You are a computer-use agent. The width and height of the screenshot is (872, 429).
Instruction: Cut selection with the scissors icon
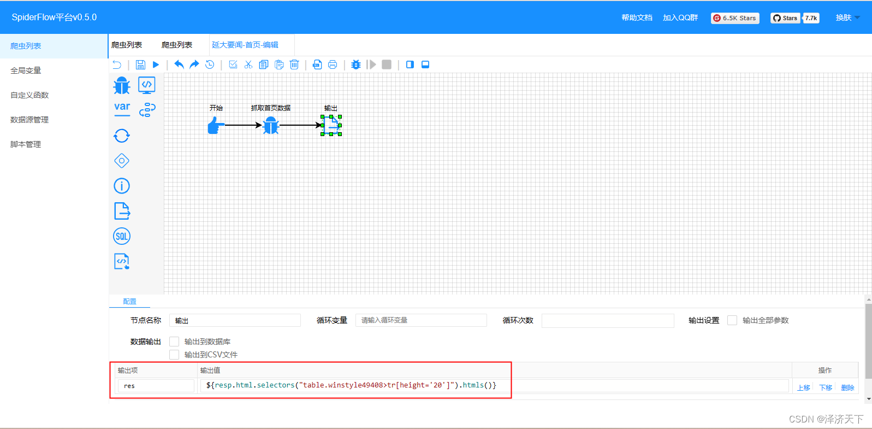248,64
